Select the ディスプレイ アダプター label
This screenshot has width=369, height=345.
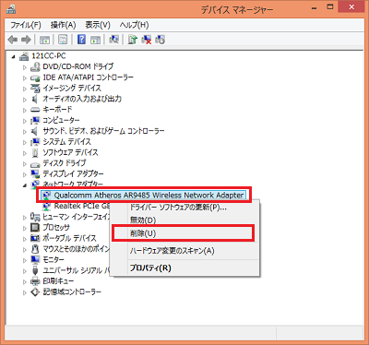click(73, 174)
